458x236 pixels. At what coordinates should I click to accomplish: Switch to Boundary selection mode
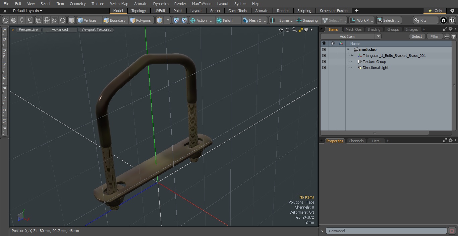tap(115, 20)
